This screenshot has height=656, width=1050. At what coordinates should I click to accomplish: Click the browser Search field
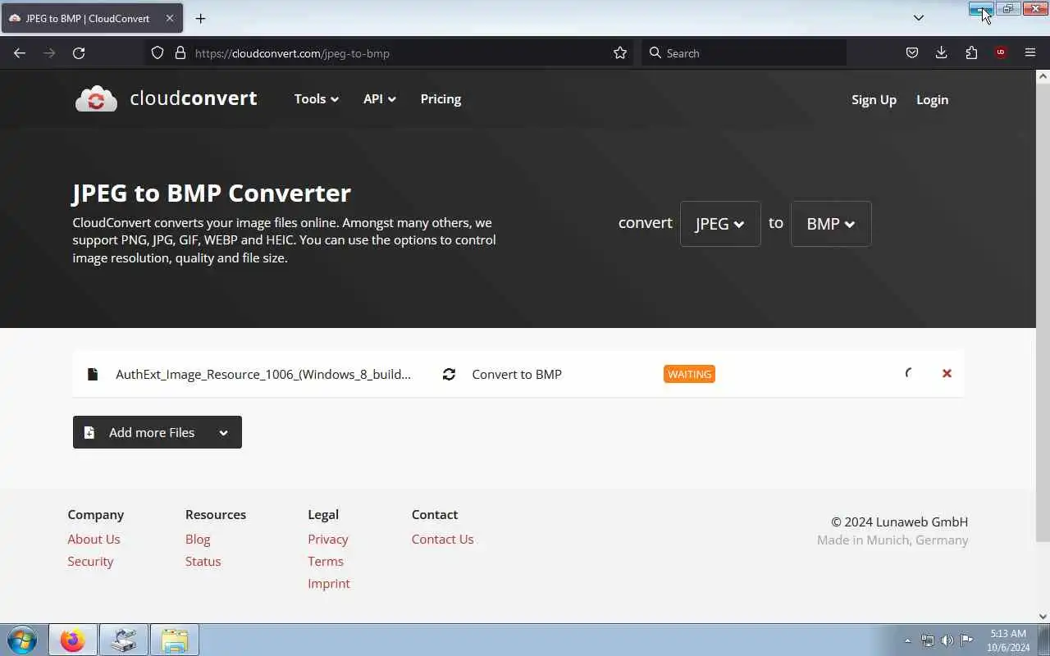click(x=745, y=52)
